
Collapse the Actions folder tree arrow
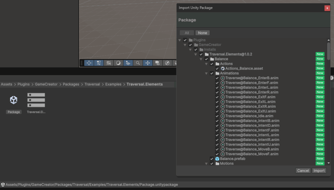coord(206,64)
